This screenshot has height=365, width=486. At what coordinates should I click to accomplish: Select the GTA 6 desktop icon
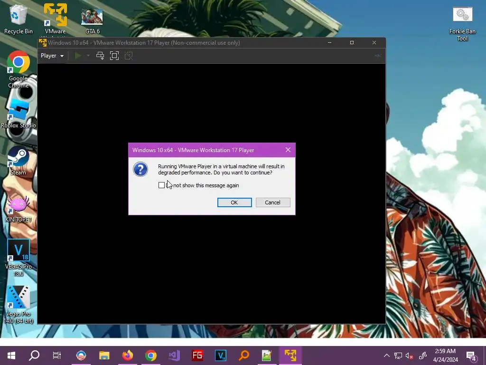click(93, 20)
